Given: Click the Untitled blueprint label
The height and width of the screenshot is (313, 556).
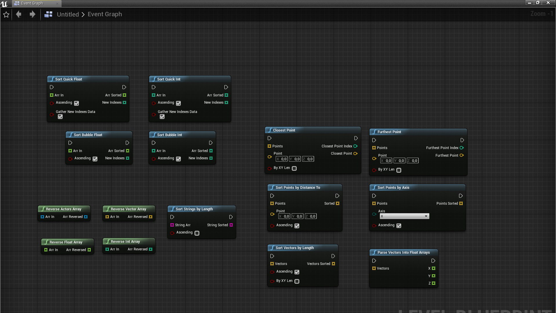Looking at the screenshot, I should point(68,14).
